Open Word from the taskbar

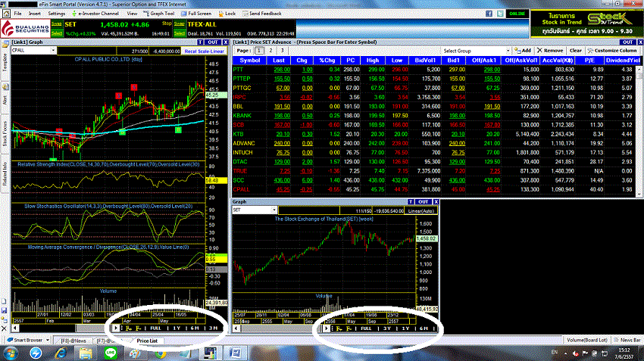tap(236, 353)
